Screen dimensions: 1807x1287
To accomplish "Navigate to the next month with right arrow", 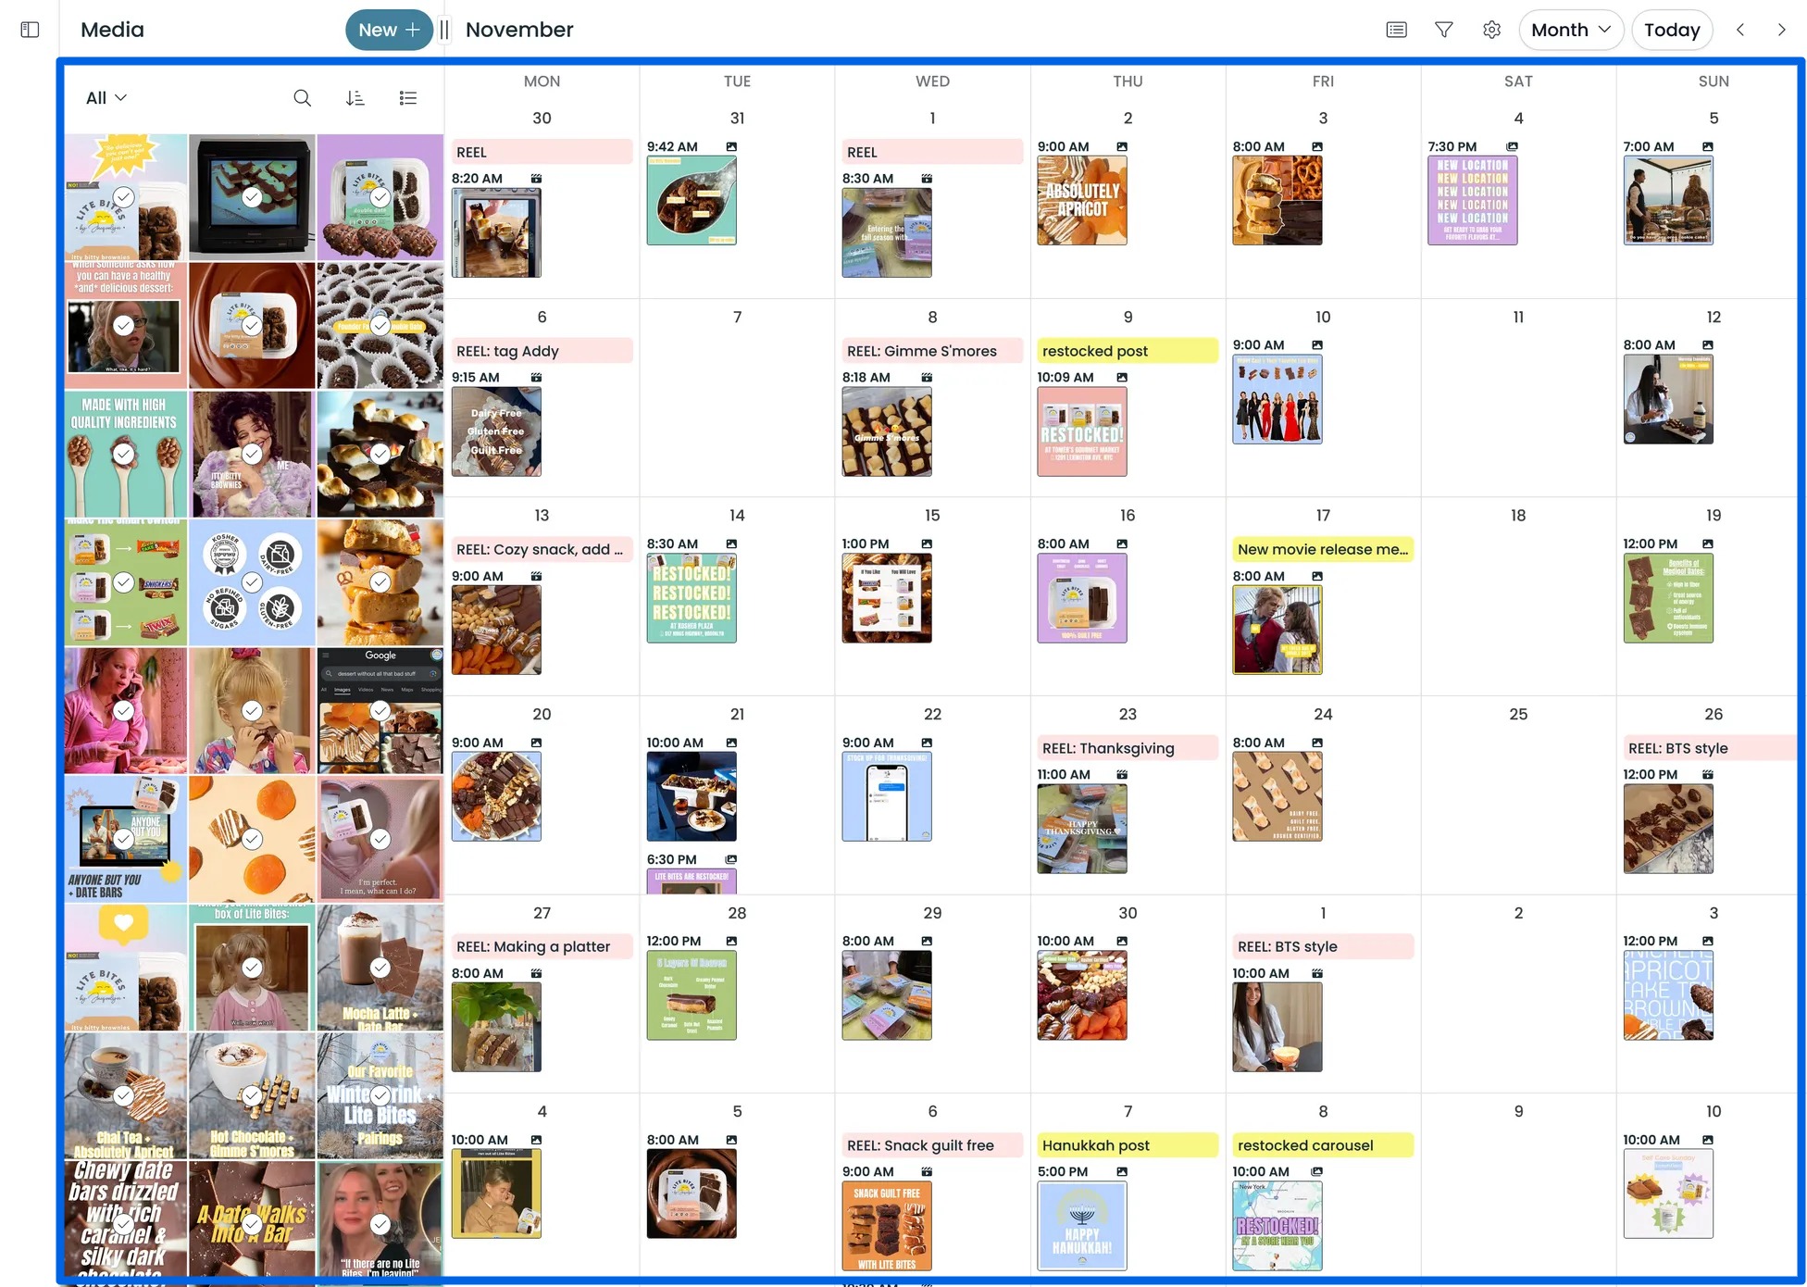I will tap(1782, 29).
